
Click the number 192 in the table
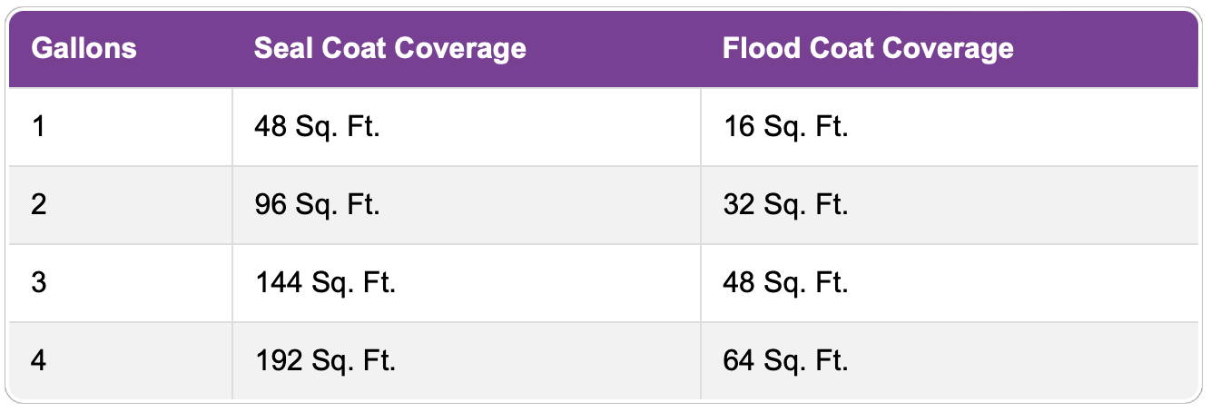pos(278,361)
